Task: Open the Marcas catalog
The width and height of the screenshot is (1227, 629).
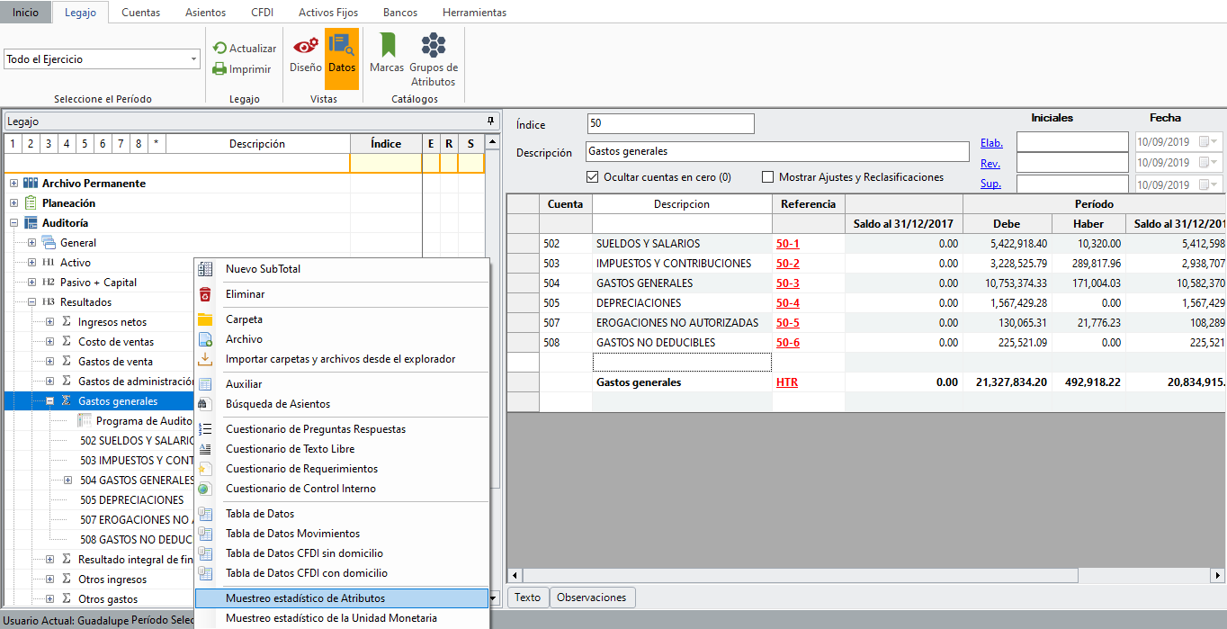Action: (x=387, y=47)
